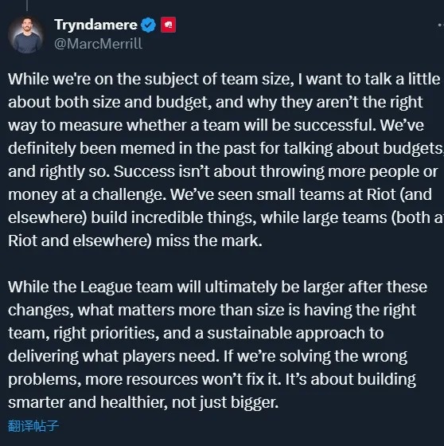Open the three-dot more options menu
Viewport: 444px width, 446px height.
click(x=441, y=25)
